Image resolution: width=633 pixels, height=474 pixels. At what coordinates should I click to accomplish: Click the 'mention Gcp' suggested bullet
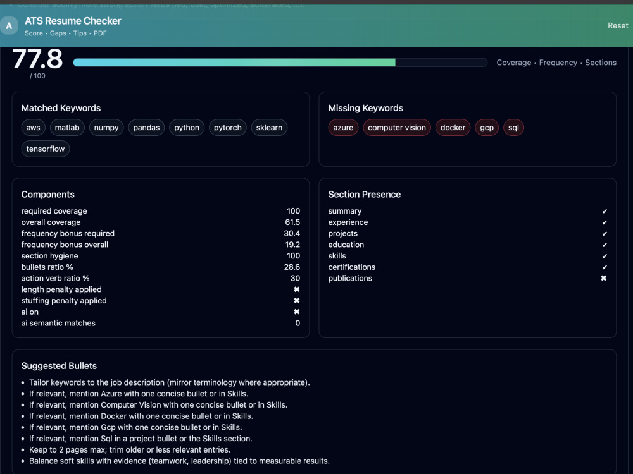click(x=135, y=427)
